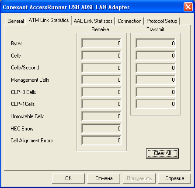Select the Cell Alignment Errors value field

[x=101, y=141]
